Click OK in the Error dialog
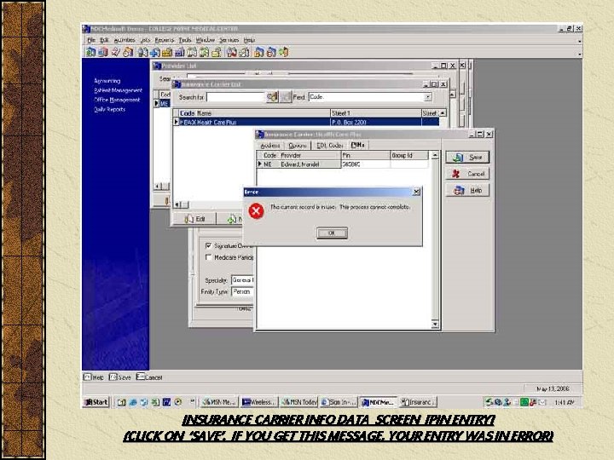 tap(332, 233)
